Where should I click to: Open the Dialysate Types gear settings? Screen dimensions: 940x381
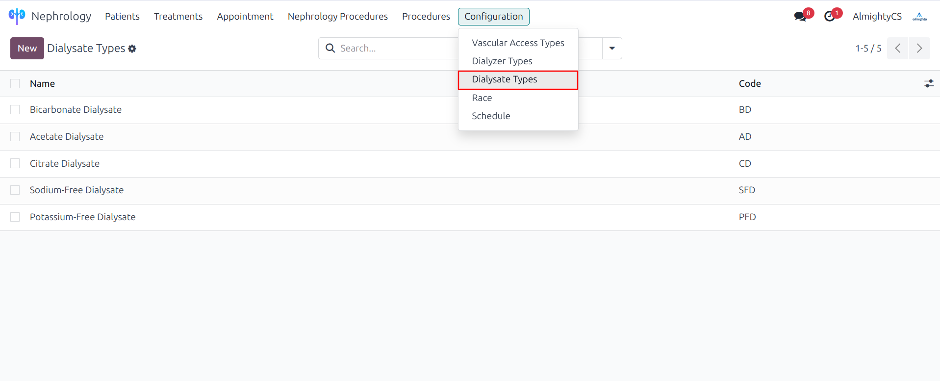(x=132, y=49)
